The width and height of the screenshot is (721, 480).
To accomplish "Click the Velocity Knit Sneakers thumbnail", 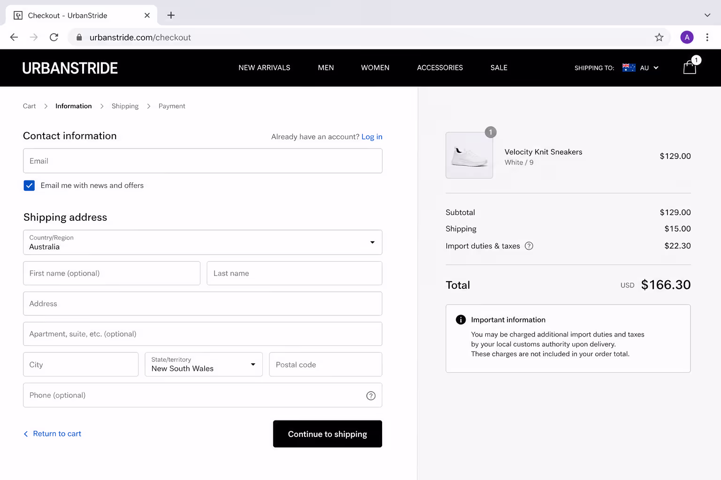I will tap(469, 155).
